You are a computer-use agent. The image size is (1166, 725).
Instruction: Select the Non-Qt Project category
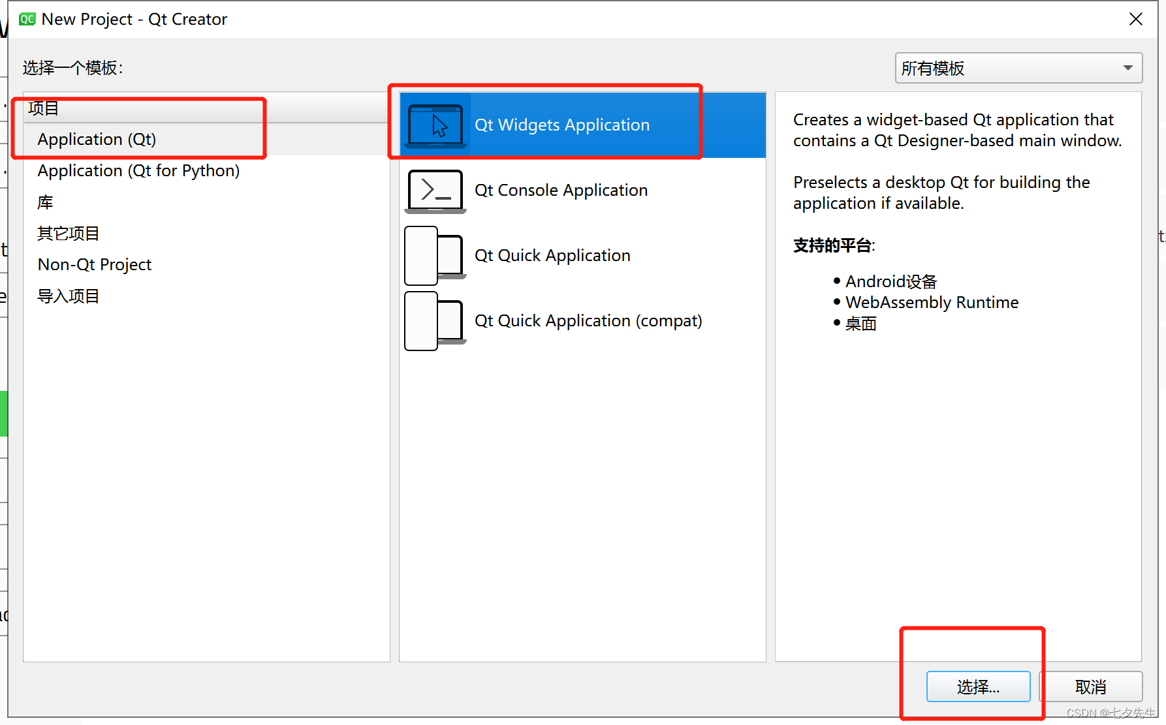click(94, 264)
